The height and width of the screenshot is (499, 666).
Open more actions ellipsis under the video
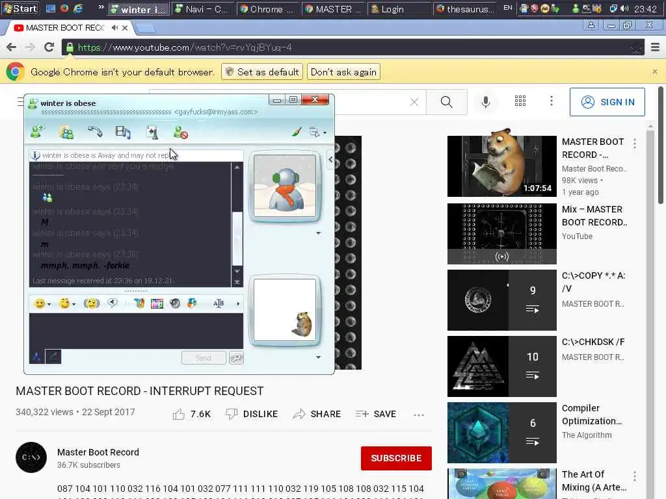pos(419,415)
